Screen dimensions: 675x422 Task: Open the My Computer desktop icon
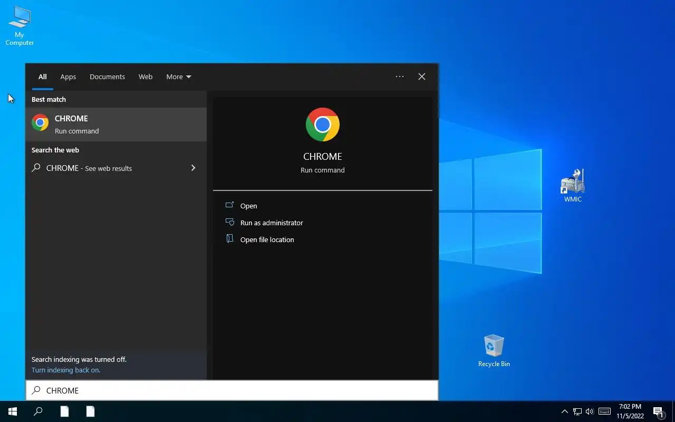[x=20, y=26]
